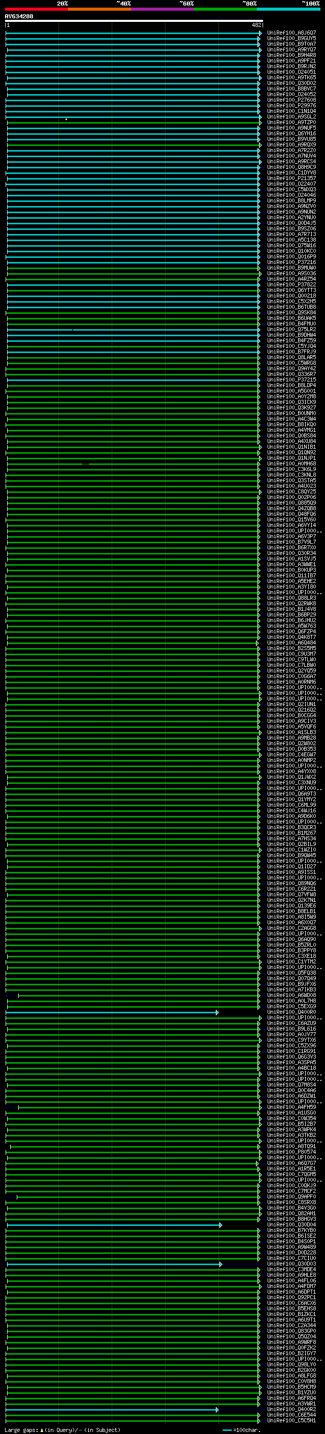Select hit label UniRef100_C1RG91
325x1434 pixels.
click(x=291, y=1051)
